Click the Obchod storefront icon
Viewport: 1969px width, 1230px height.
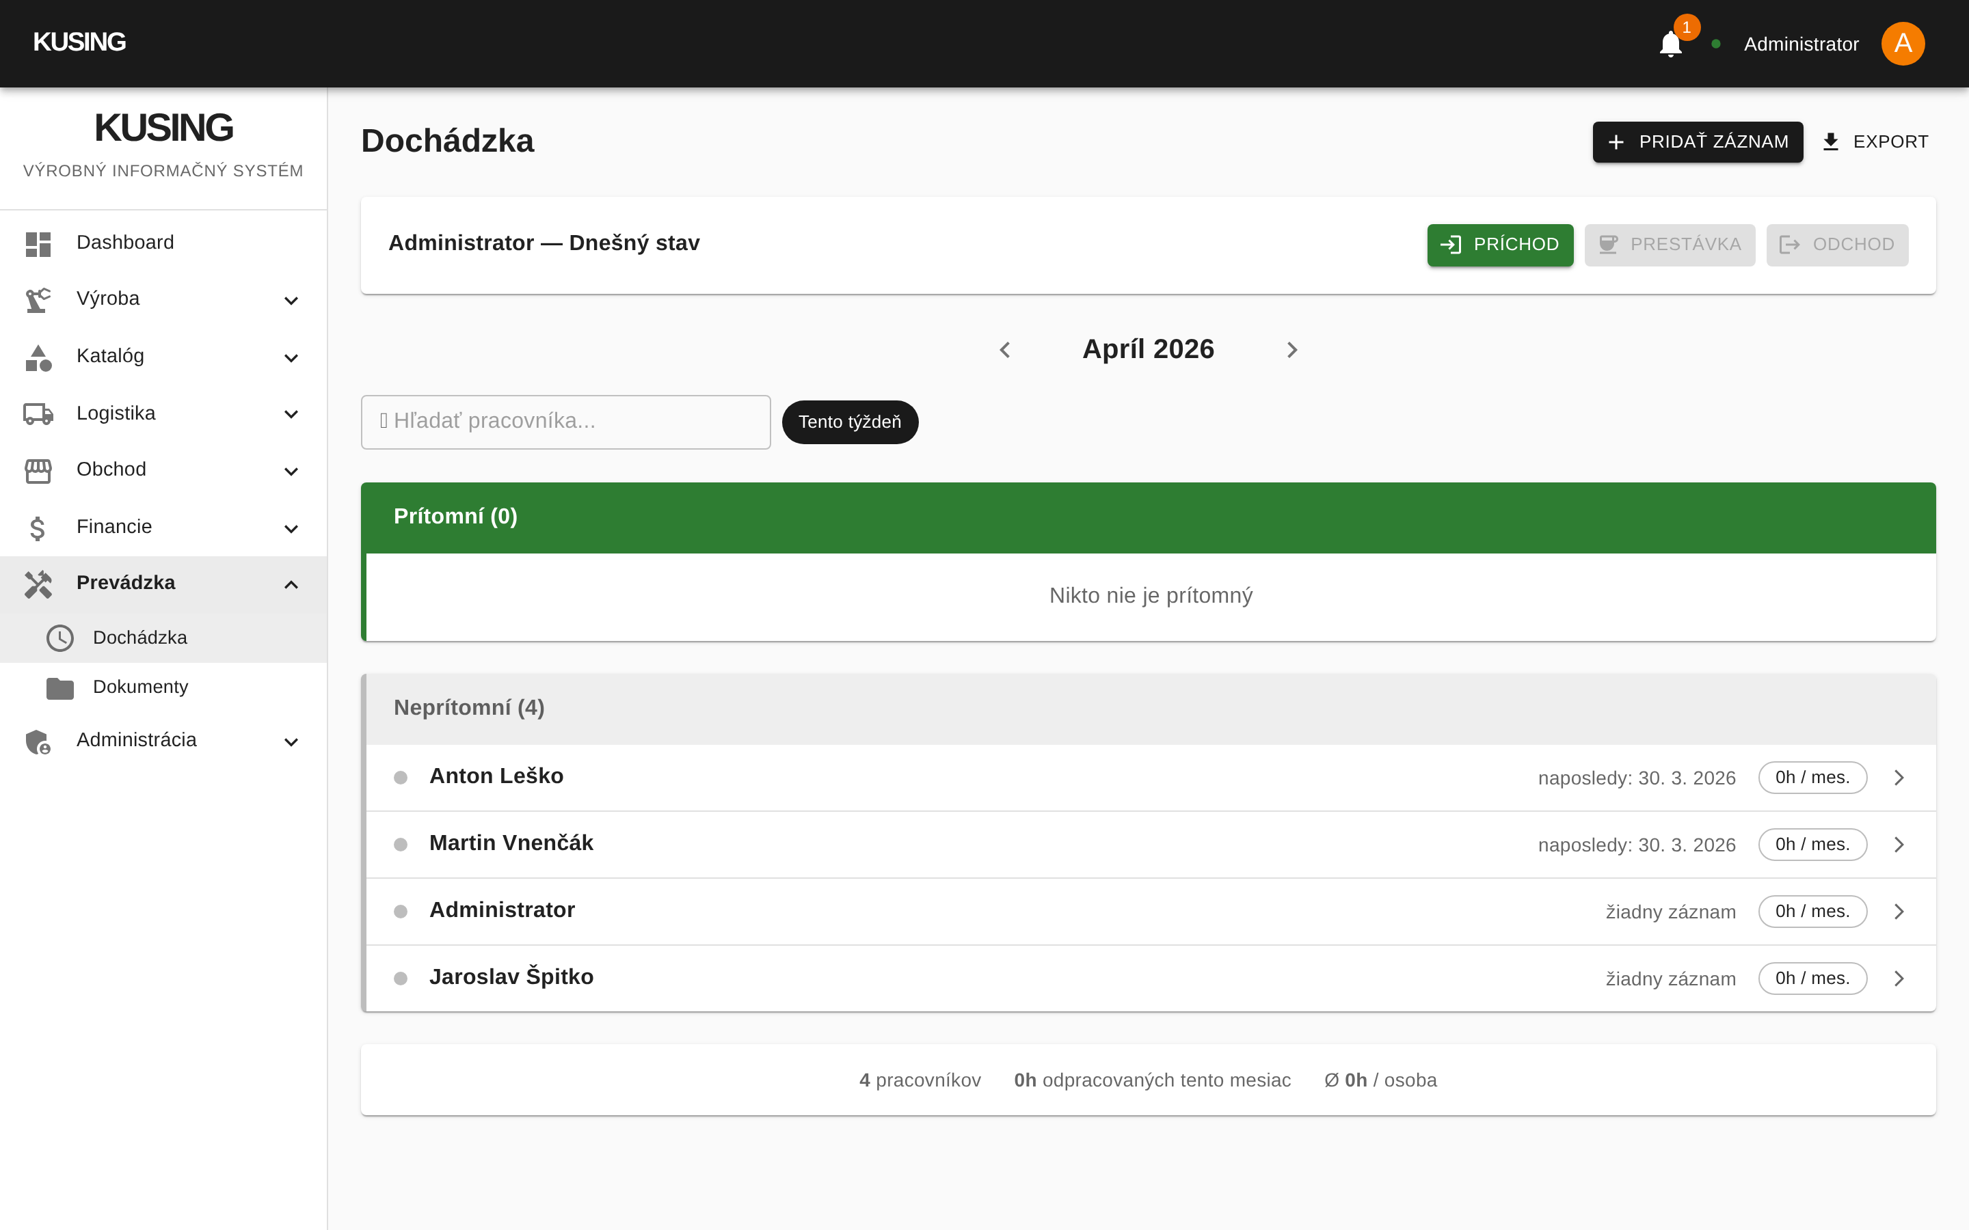(x=38, y=471)
